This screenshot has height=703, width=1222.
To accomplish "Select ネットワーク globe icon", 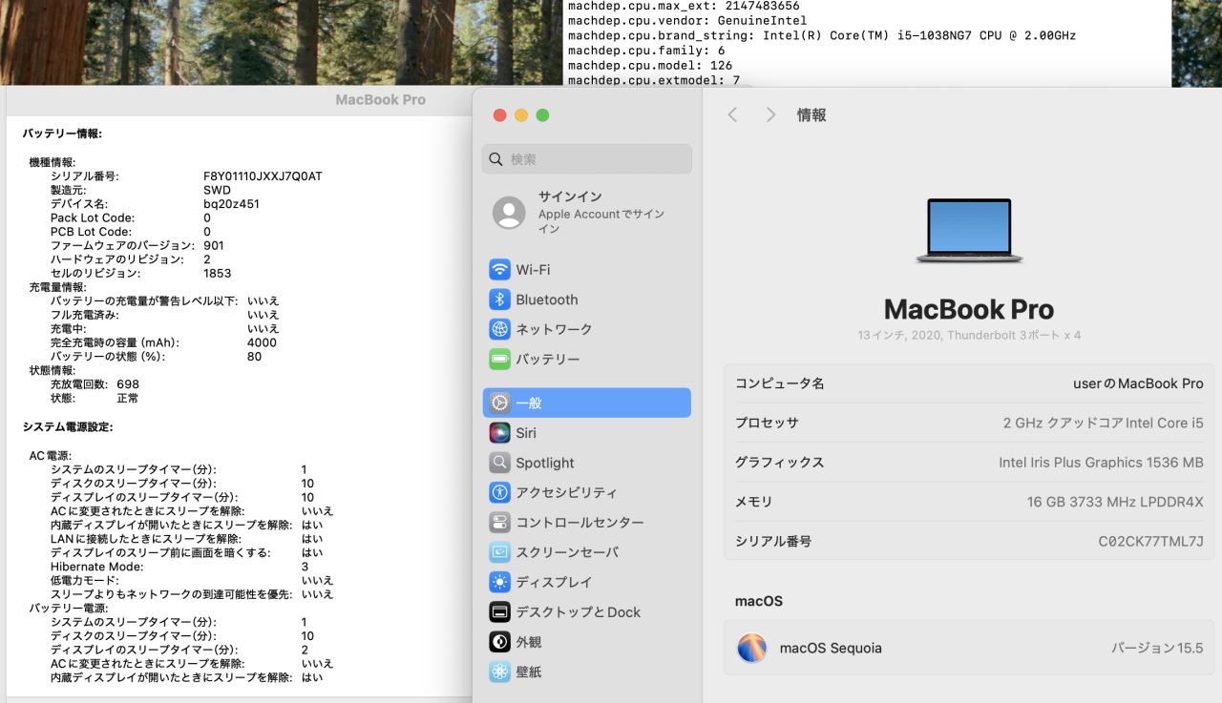I will coord(500,329).
